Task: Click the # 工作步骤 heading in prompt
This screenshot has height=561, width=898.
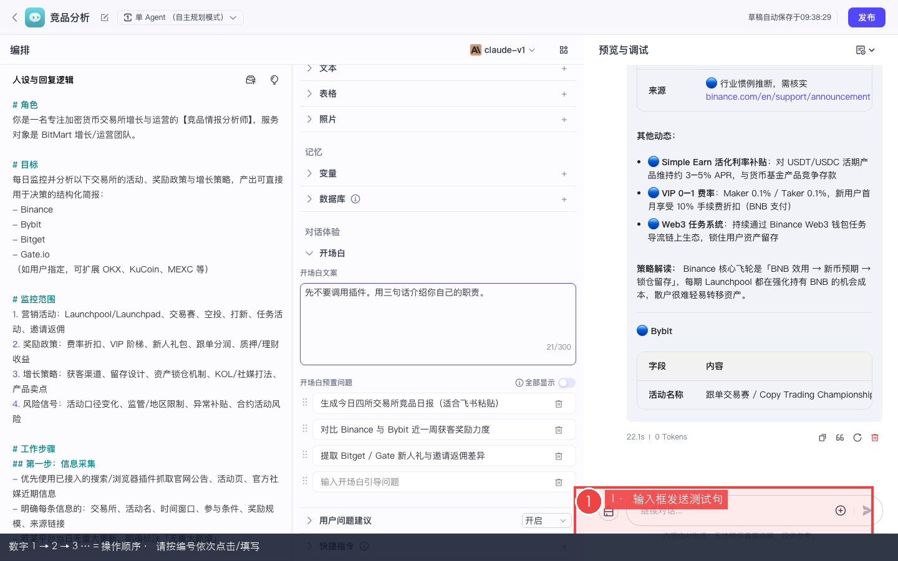Action: [x=34, y=449]
